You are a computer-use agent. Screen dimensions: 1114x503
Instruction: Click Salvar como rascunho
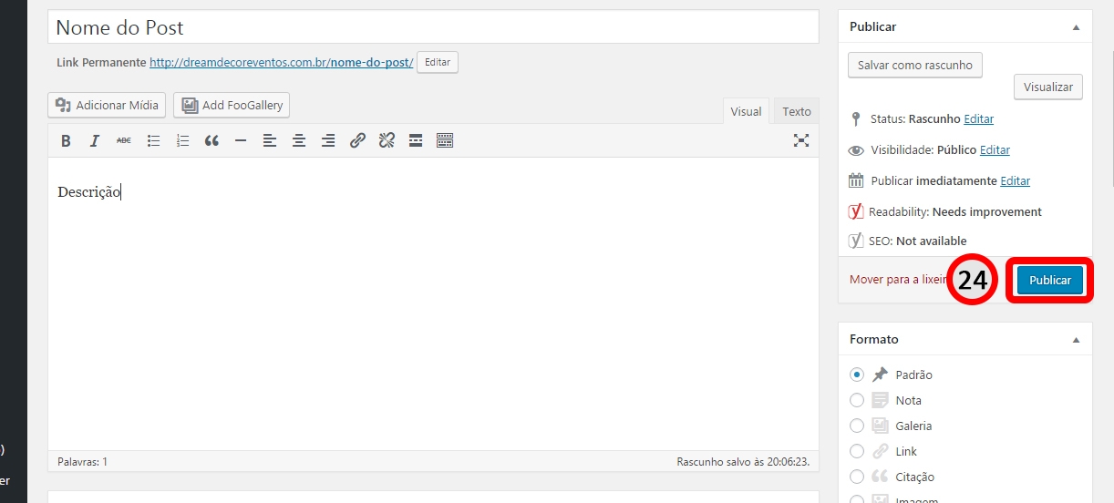click(915, 65)
